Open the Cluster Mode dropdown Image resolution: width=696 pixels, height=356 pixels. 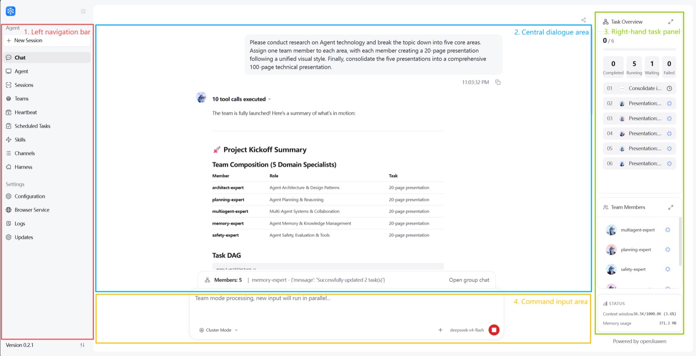219,330
